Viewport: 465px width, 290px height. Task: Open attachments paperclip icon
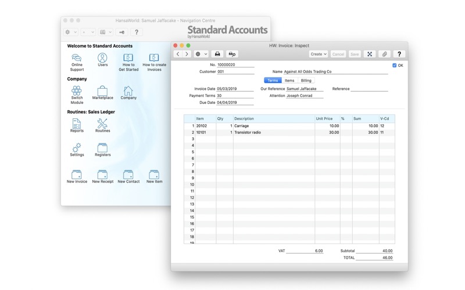point(384,54)
